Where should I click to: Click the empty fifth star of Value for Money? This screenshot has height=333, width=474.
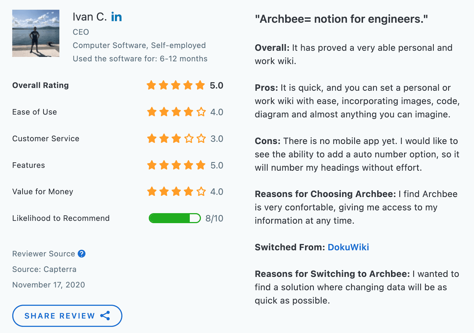coord(201,191)
